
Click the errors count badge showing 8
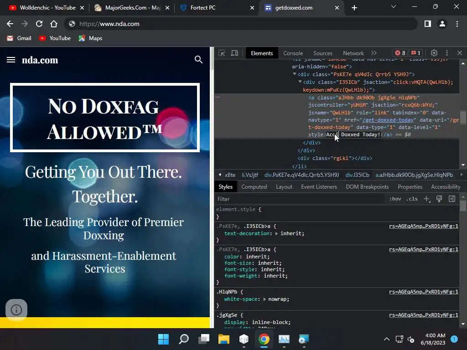click(400, 53)
